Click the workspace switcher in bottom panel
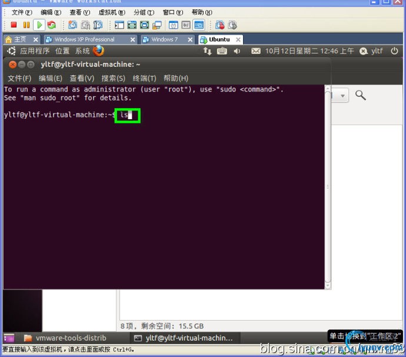Image resolution: width=406 pixels, height=357 pixels. coord(365,336)
